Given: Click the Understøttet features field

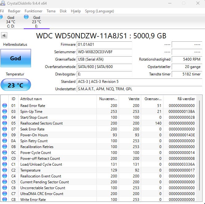Looking at the screenshot, I should click(140, 89).
